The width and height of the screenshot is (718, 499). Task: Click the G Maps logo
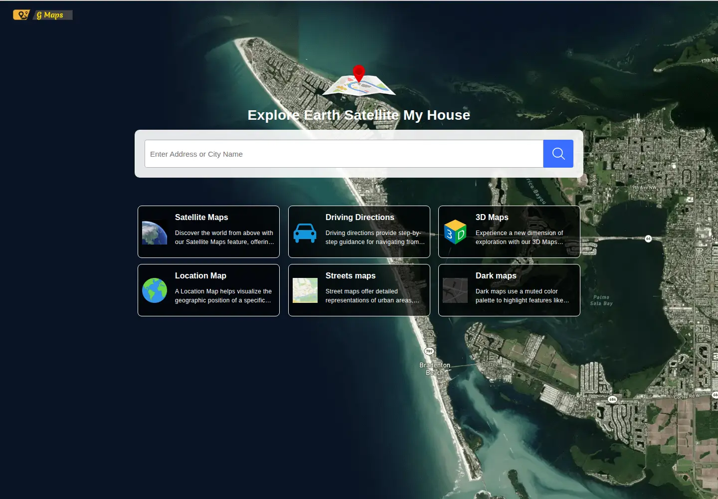tap(43, 15)
